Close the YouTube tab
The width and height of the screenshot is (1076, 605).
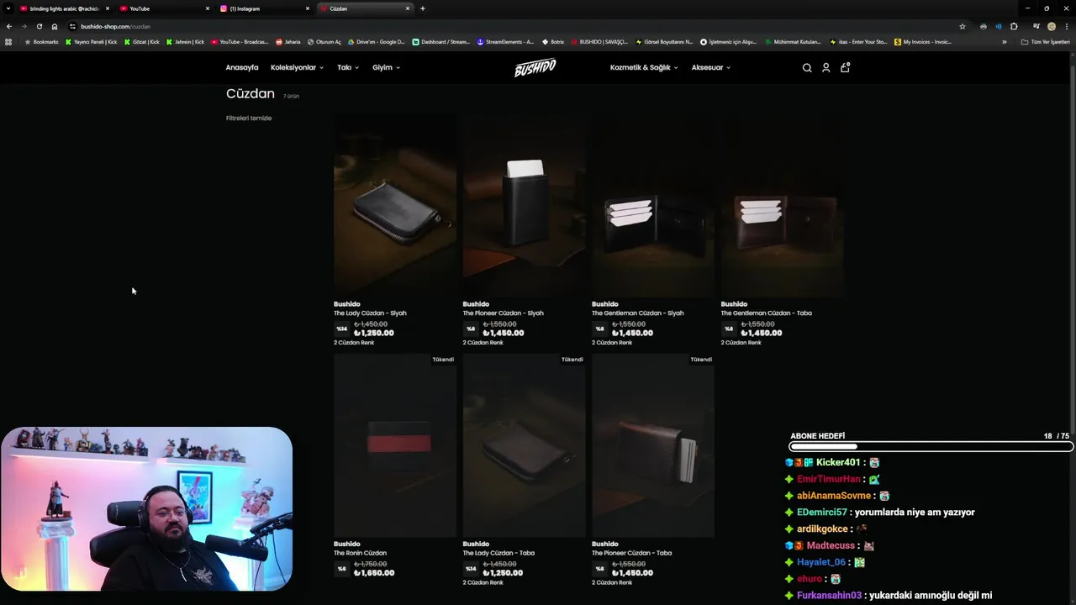coord(208,8)
